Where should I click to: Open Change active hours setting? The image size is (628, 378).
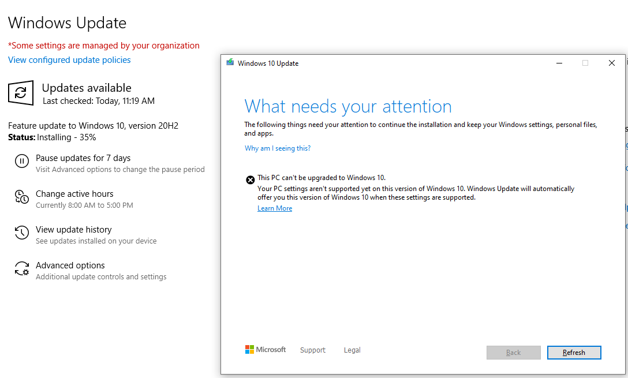point(74,194)
